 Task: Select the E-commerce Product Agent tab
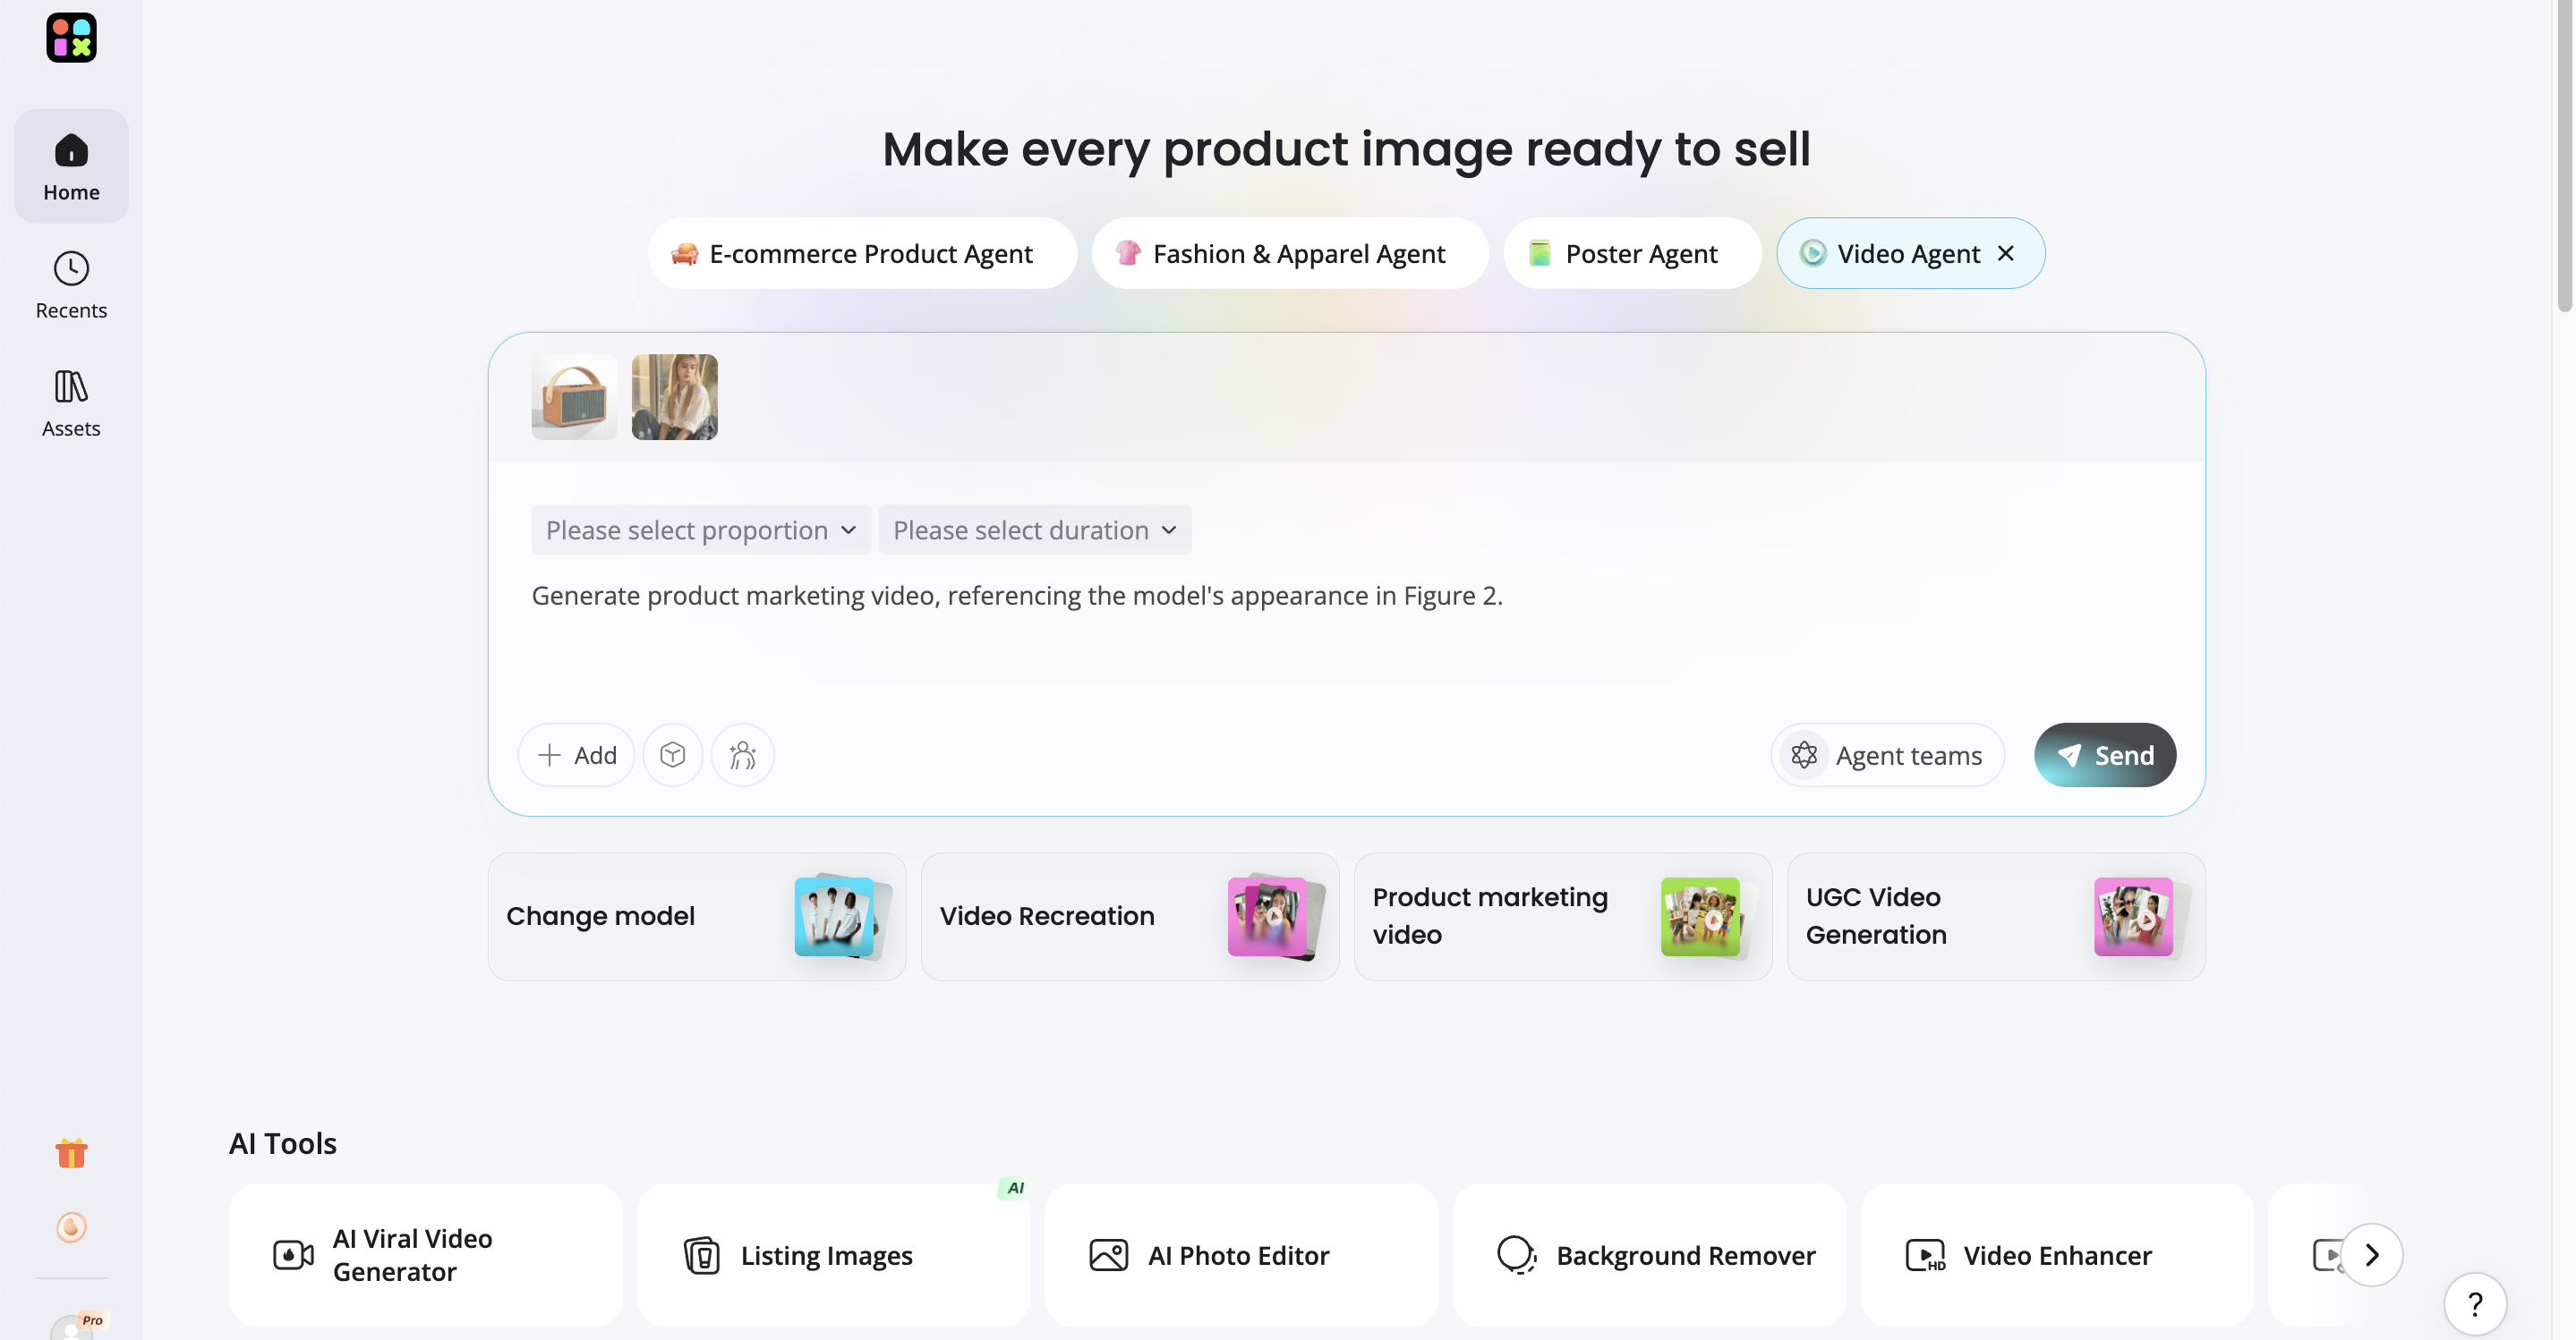point(862,254)
